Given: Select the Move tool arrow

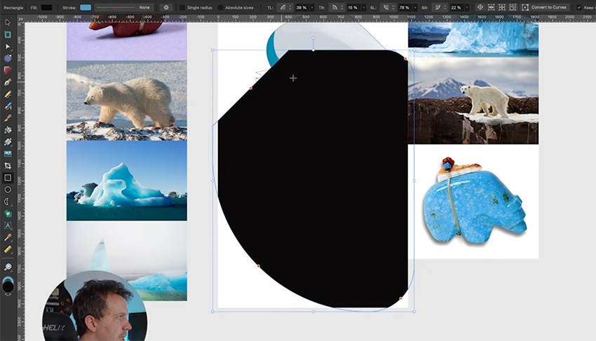Looking at the screenshot, I should [8, 22].
